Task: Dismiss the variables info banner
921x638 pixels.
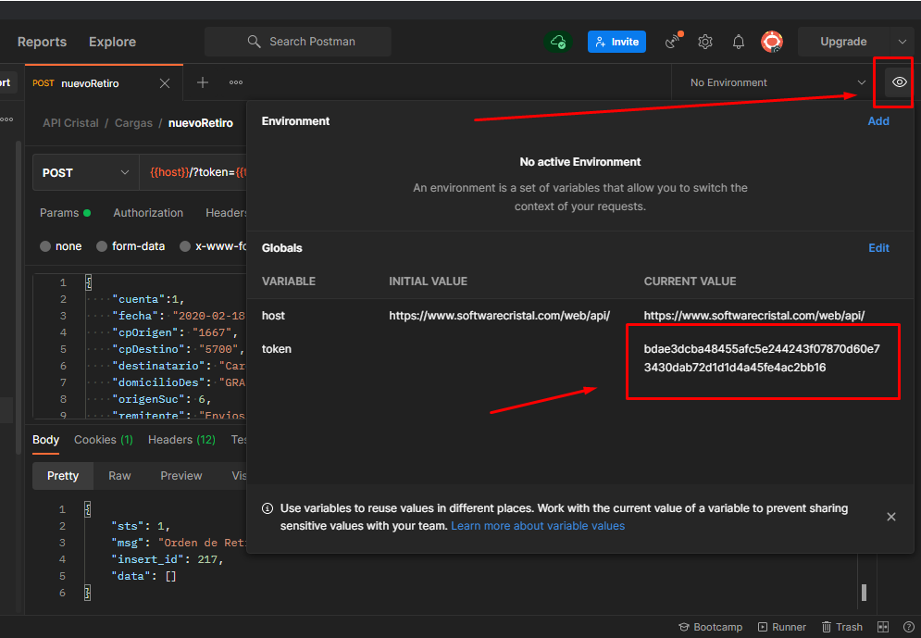Action: (x=891, y=517)
